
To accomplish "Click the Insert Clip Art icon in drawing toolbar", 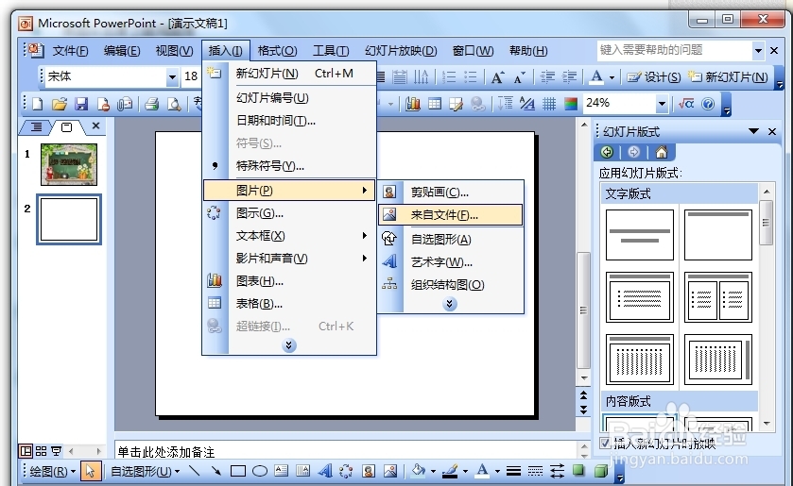I will tap(369, 471).
